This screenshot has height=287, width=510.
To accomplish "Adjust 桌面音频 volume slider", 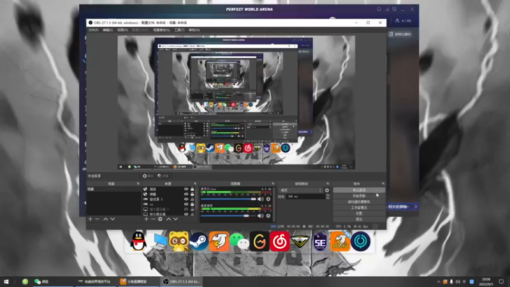I will click(x=228, y=216).
